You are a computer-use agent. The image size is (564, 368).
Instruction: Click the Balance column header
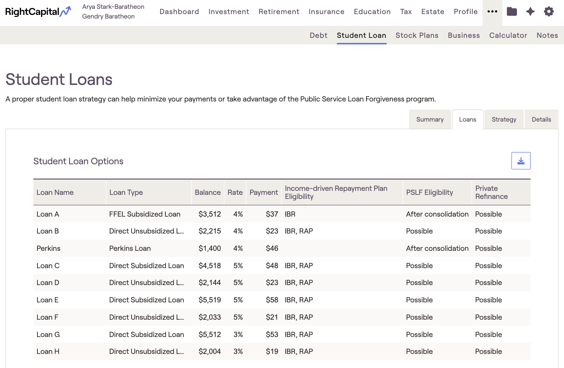click(x=208, y=192)
